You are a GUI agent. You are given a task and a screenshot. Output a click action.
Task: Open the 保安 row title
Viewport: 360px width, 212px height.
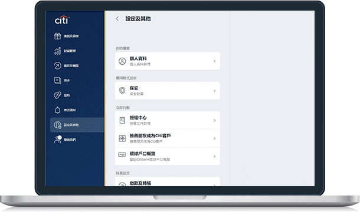point(134,88)
